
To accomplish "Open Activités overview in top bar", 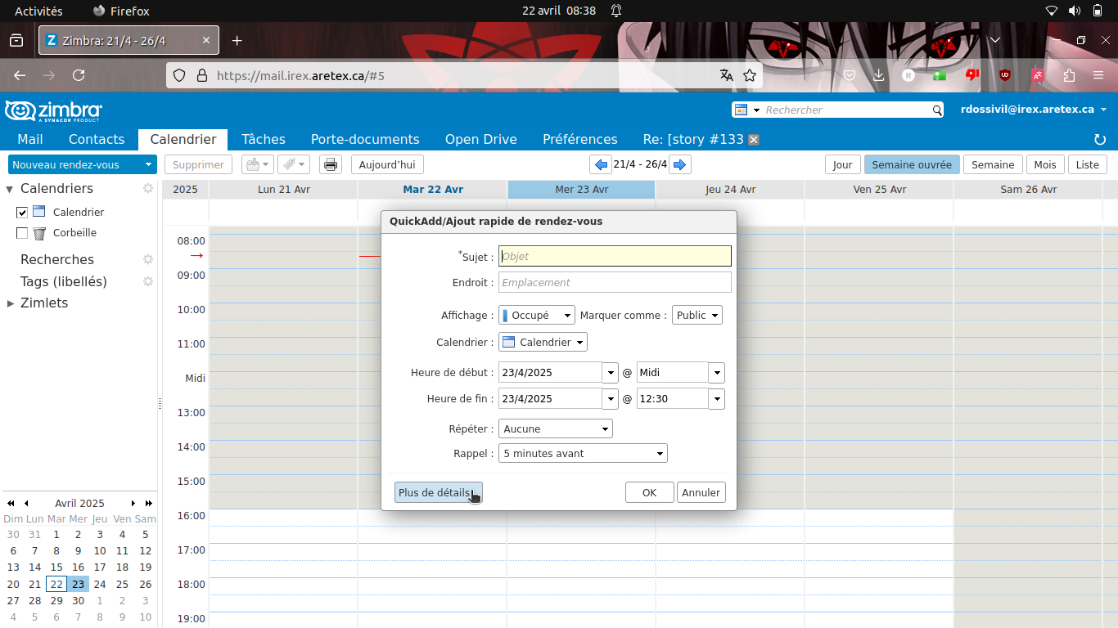I will tap(38, 11).
